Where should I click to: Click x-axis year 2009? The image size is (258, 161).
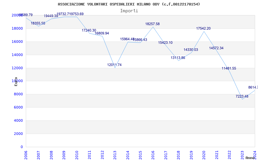[64, 155]
